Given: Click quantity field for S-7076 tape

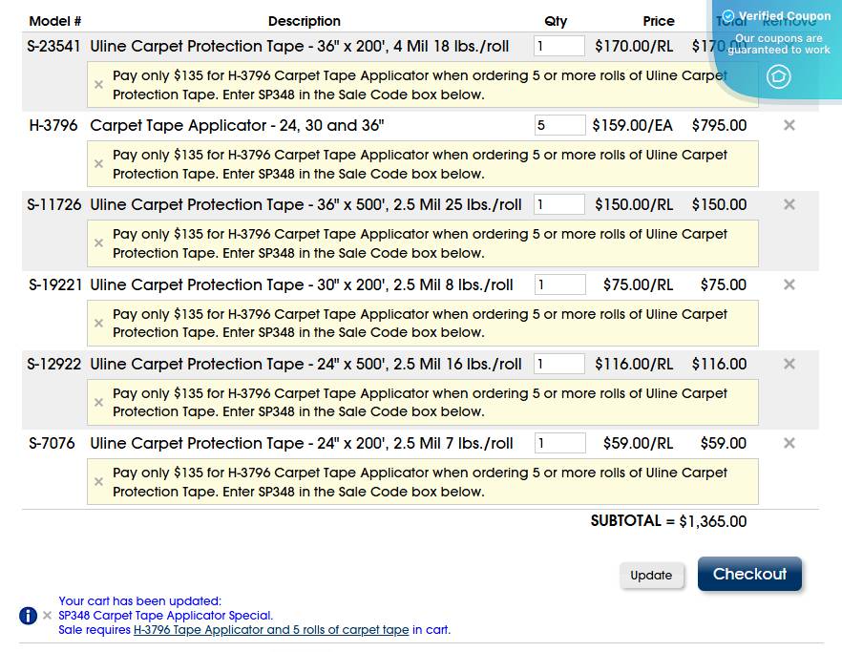Looking at the screenshot, I should [x=559, y=443].
